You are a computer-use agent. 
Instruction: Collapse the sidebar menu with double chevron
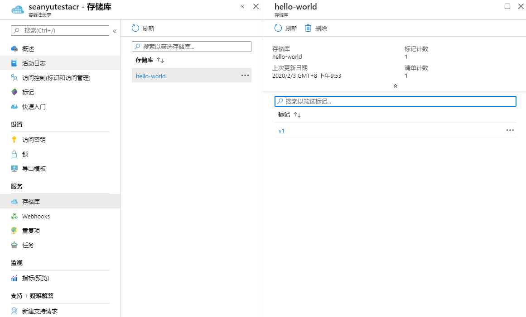(x=114, y=31)
